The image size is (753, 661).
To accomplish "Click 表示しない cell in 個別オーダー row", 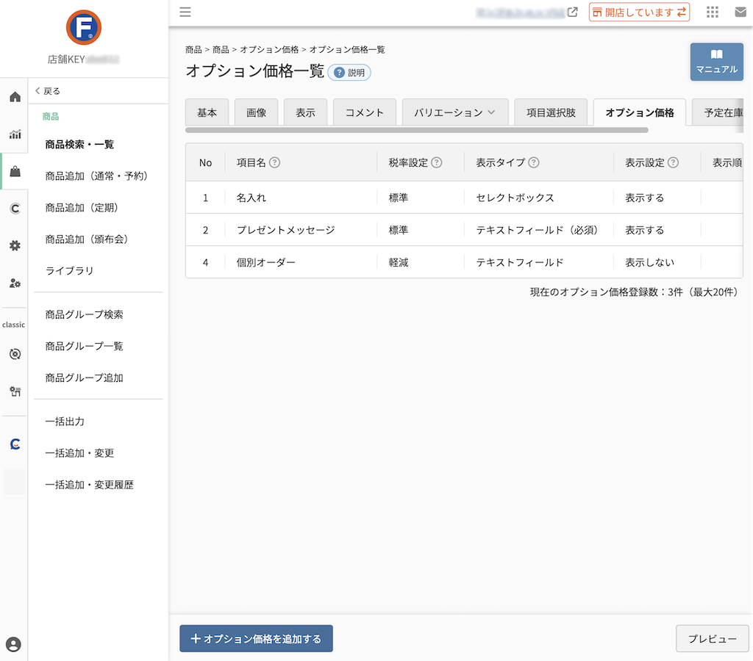I will [x=649, y=262].
